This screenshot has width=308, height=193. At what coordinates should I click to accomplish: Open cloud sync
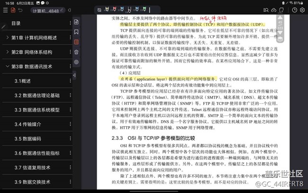pyautogui.click(x=273, y=10)
